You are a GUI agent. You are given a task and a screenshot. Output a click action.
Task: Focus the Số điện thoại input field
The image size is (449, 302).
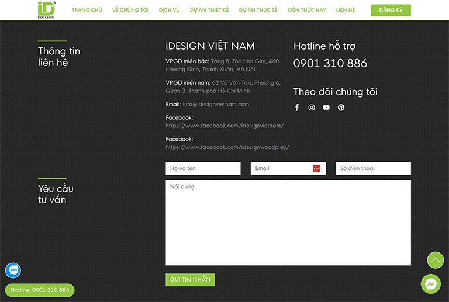pyautogui.click(x=374, y=168)
